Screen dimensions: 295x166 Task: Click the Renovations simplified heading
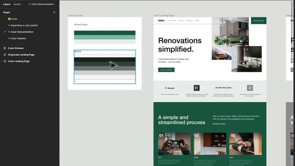(180, 45)
